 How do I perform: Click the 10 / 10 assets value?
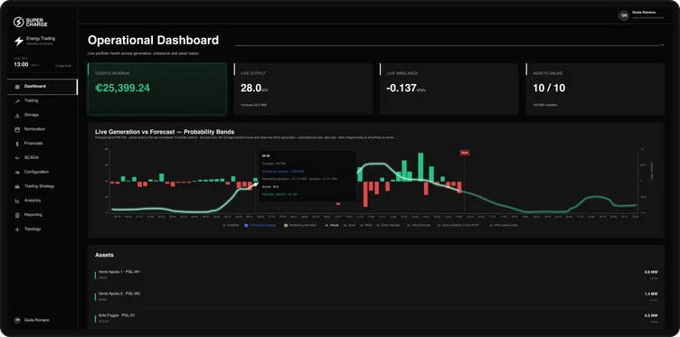(549, 89)
